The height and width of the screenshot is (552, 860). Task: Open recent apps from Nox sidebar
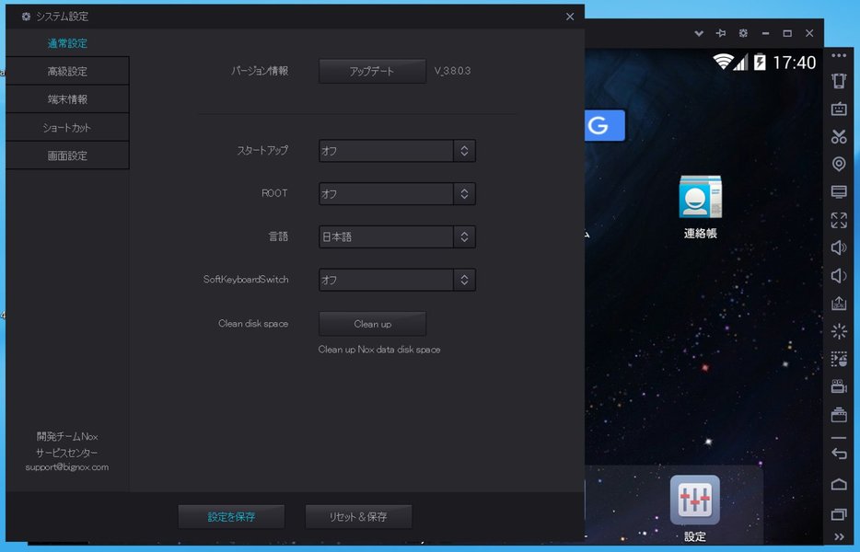(839, 514)
